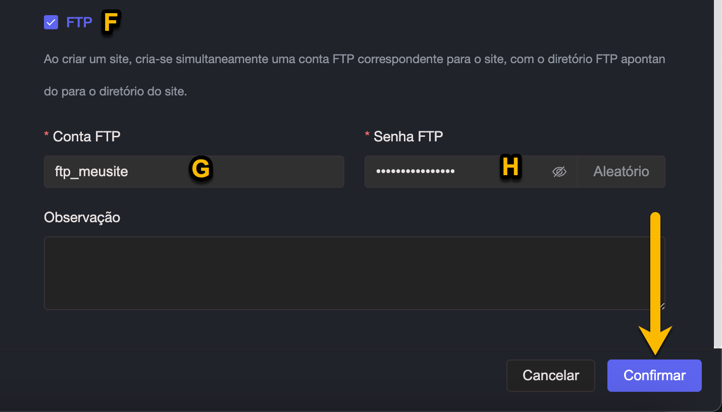Click the Observação label

[x=82, y=217]
